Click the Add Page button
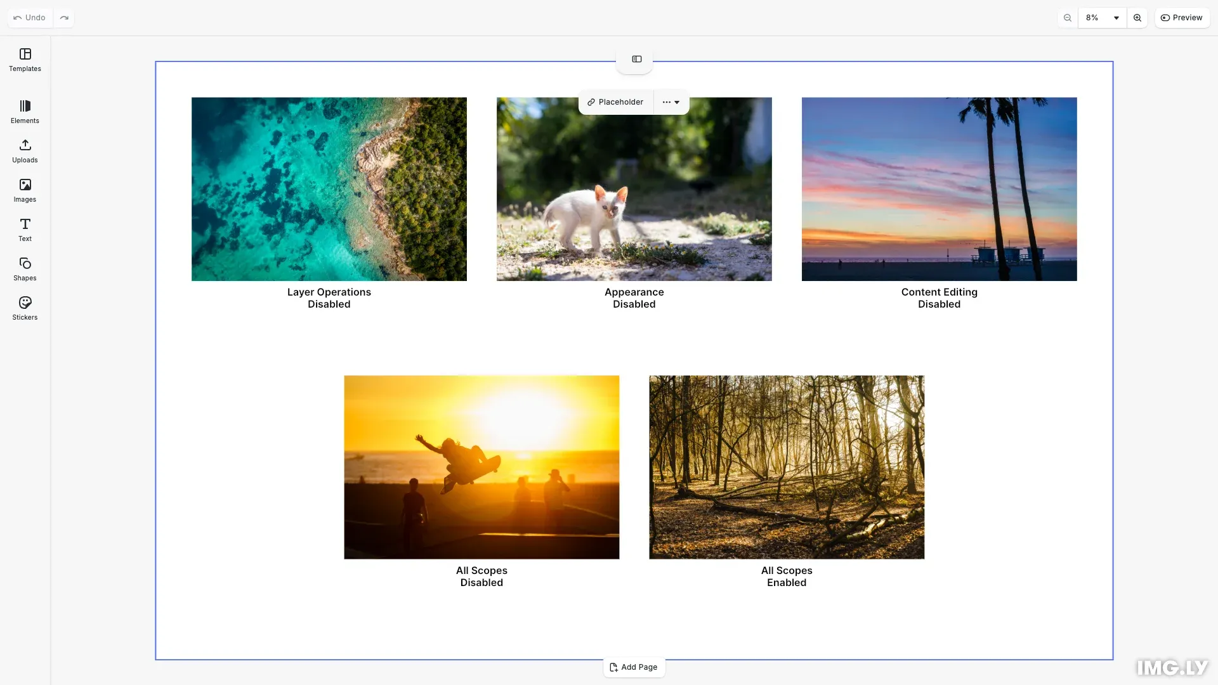The height and width of the screenshot is (685, 1218). [x=633, y=667]
